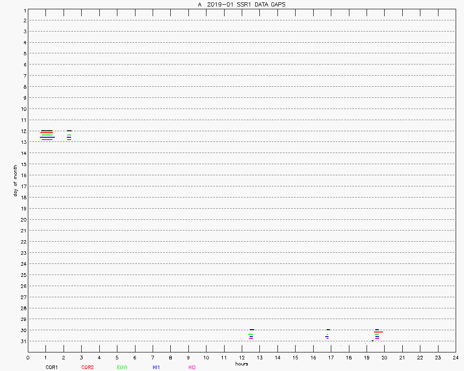Image resolution: width=464 pixels, height=371 pixels.
Task: Click the long magenta HI2 gap bar on day 12
Action: click(47, 140)
